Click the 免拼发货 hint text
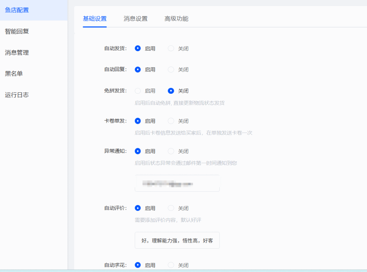 coord(180,103)
